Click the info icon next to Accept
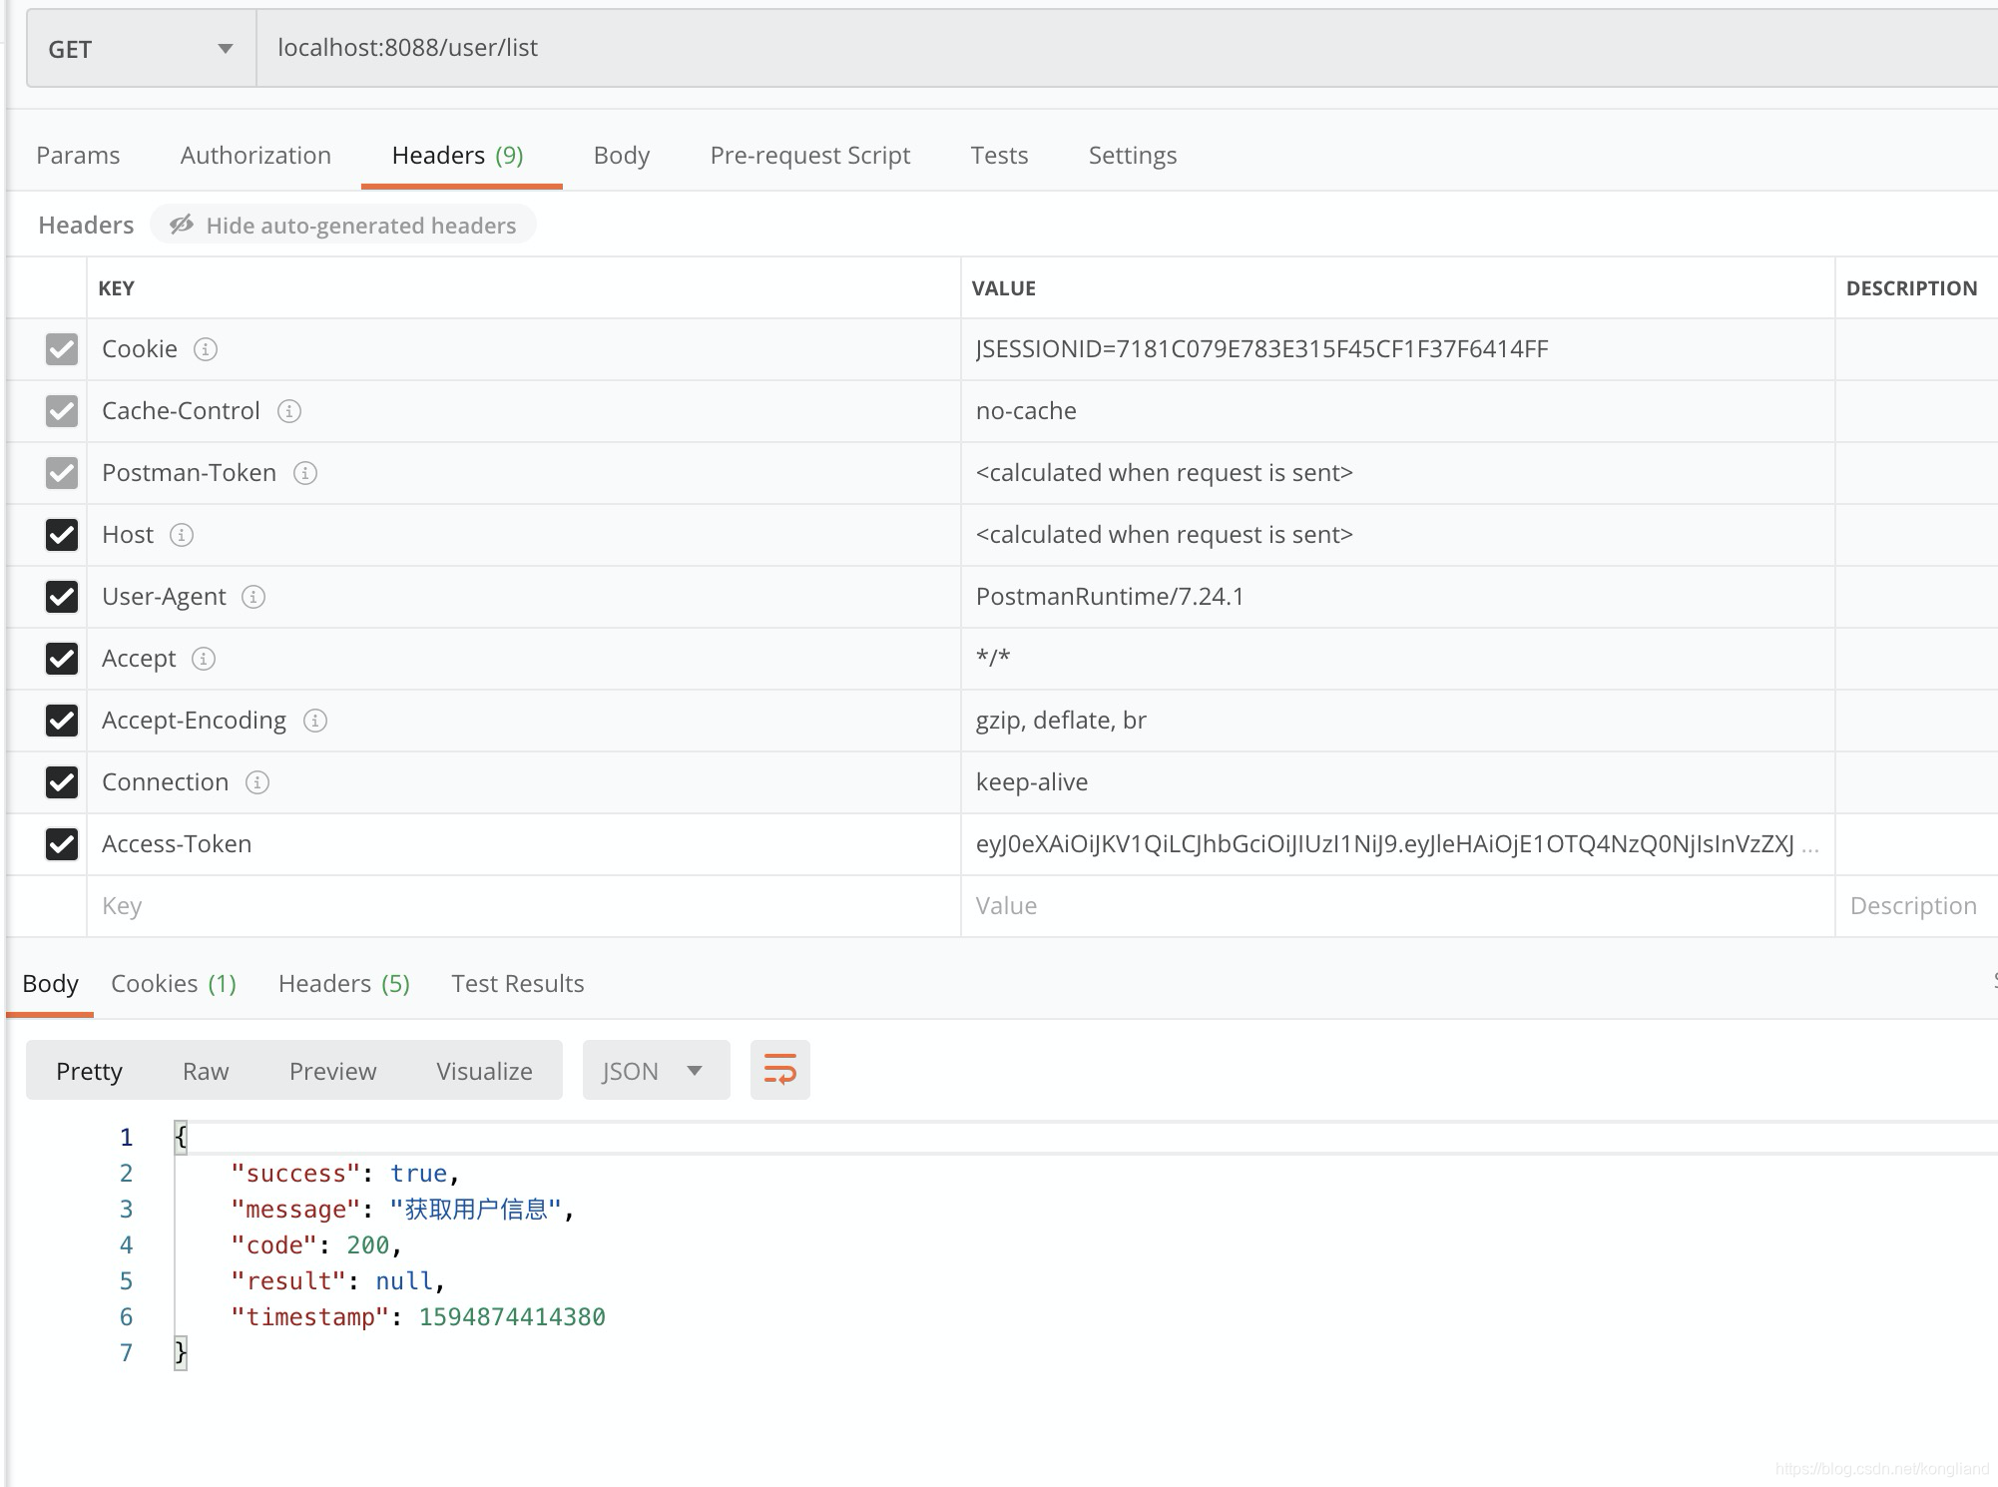 204,659
